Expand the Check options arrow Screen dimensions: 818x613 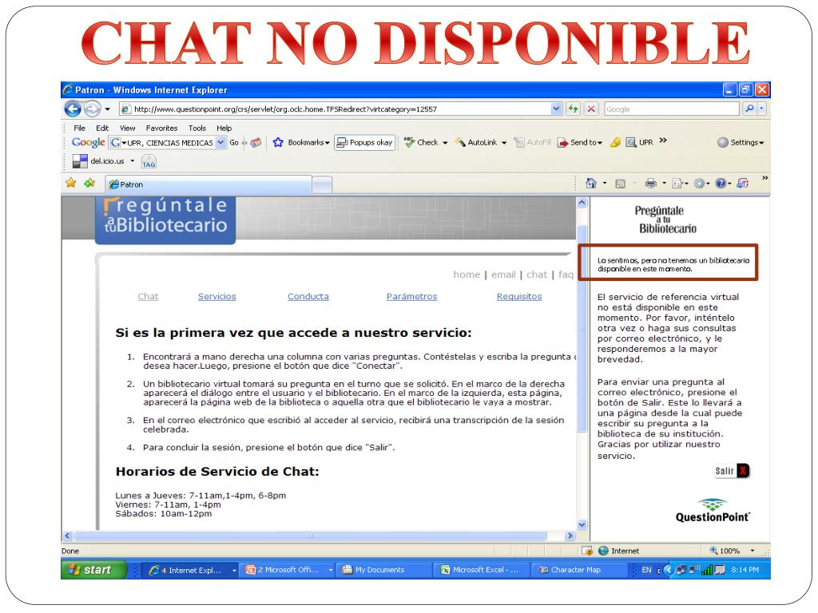(x=445, y=143)
